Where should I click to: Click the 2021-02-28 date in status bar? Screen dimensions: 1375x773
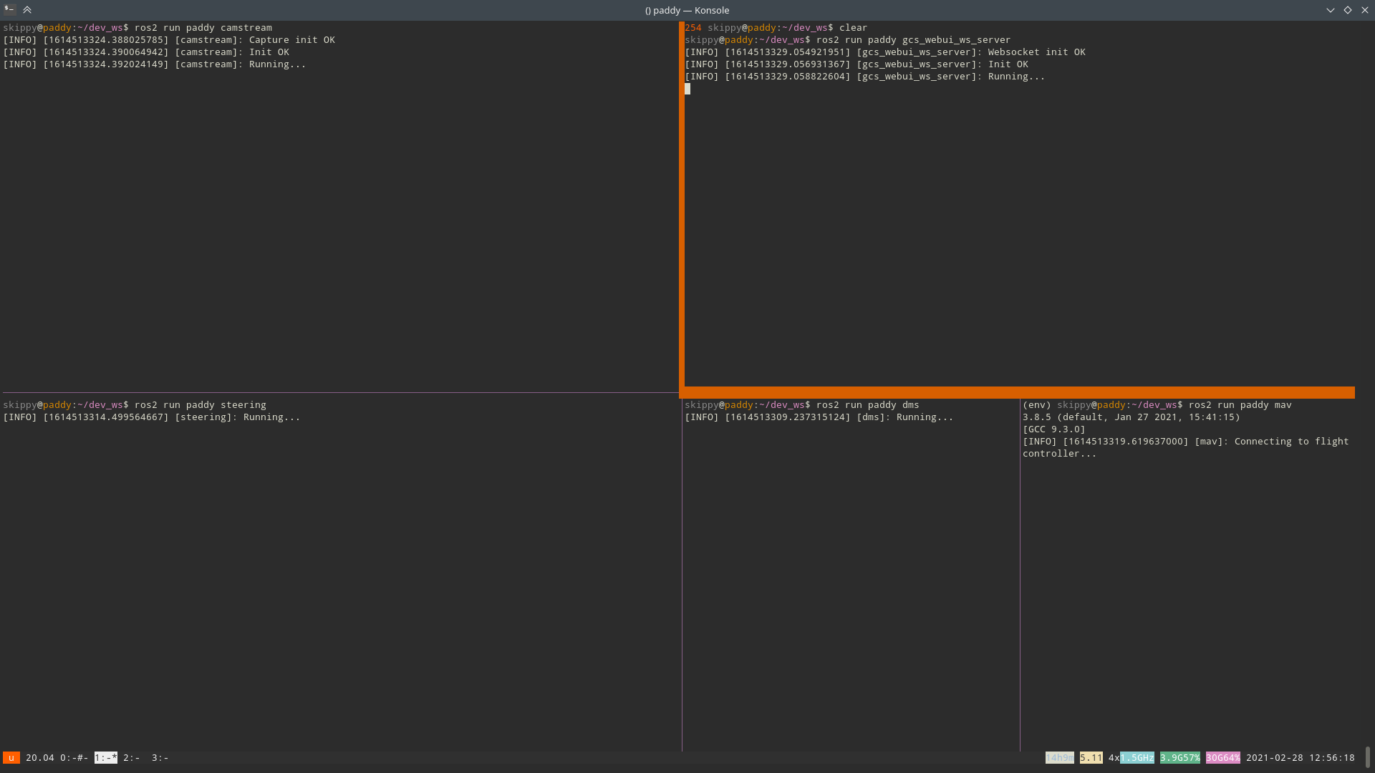[x=1275, y=758]
